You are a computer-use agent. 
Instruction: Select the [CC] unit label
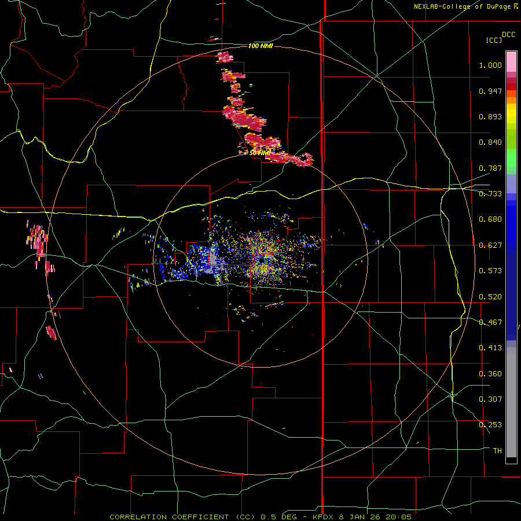point(494,40)
